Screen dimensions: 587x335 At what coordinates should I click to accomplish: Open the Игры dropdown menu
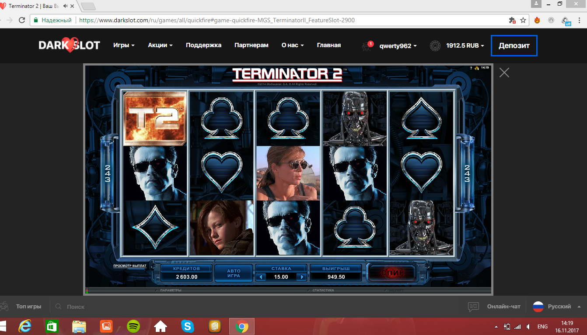point(124,45)
